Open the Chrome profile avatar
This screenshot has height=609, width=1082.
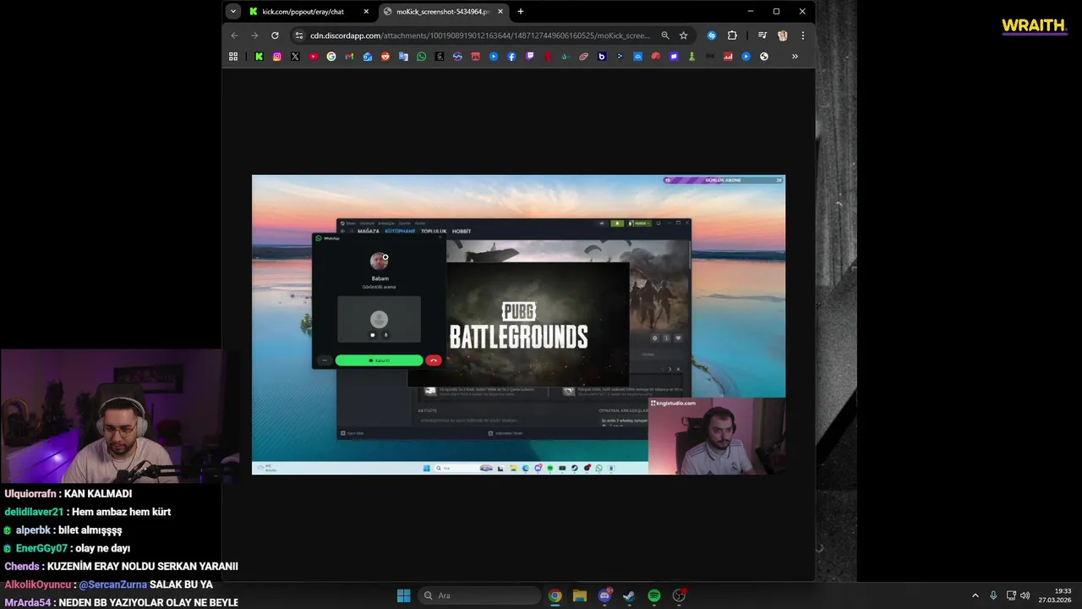coord(783,36)
